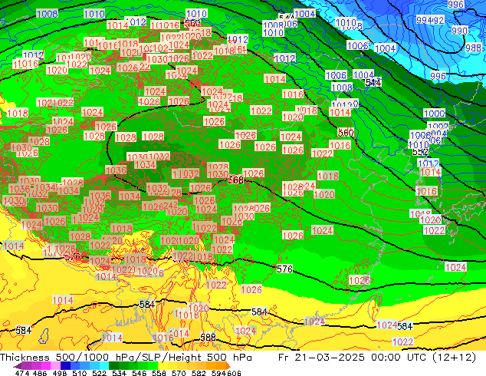Click the legend value 582
This screenshot has height=376, width=486.
pyautogui.click(x=199, y=373)
